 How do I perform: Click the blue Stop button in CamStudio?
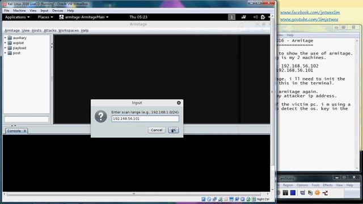(293, 193)
